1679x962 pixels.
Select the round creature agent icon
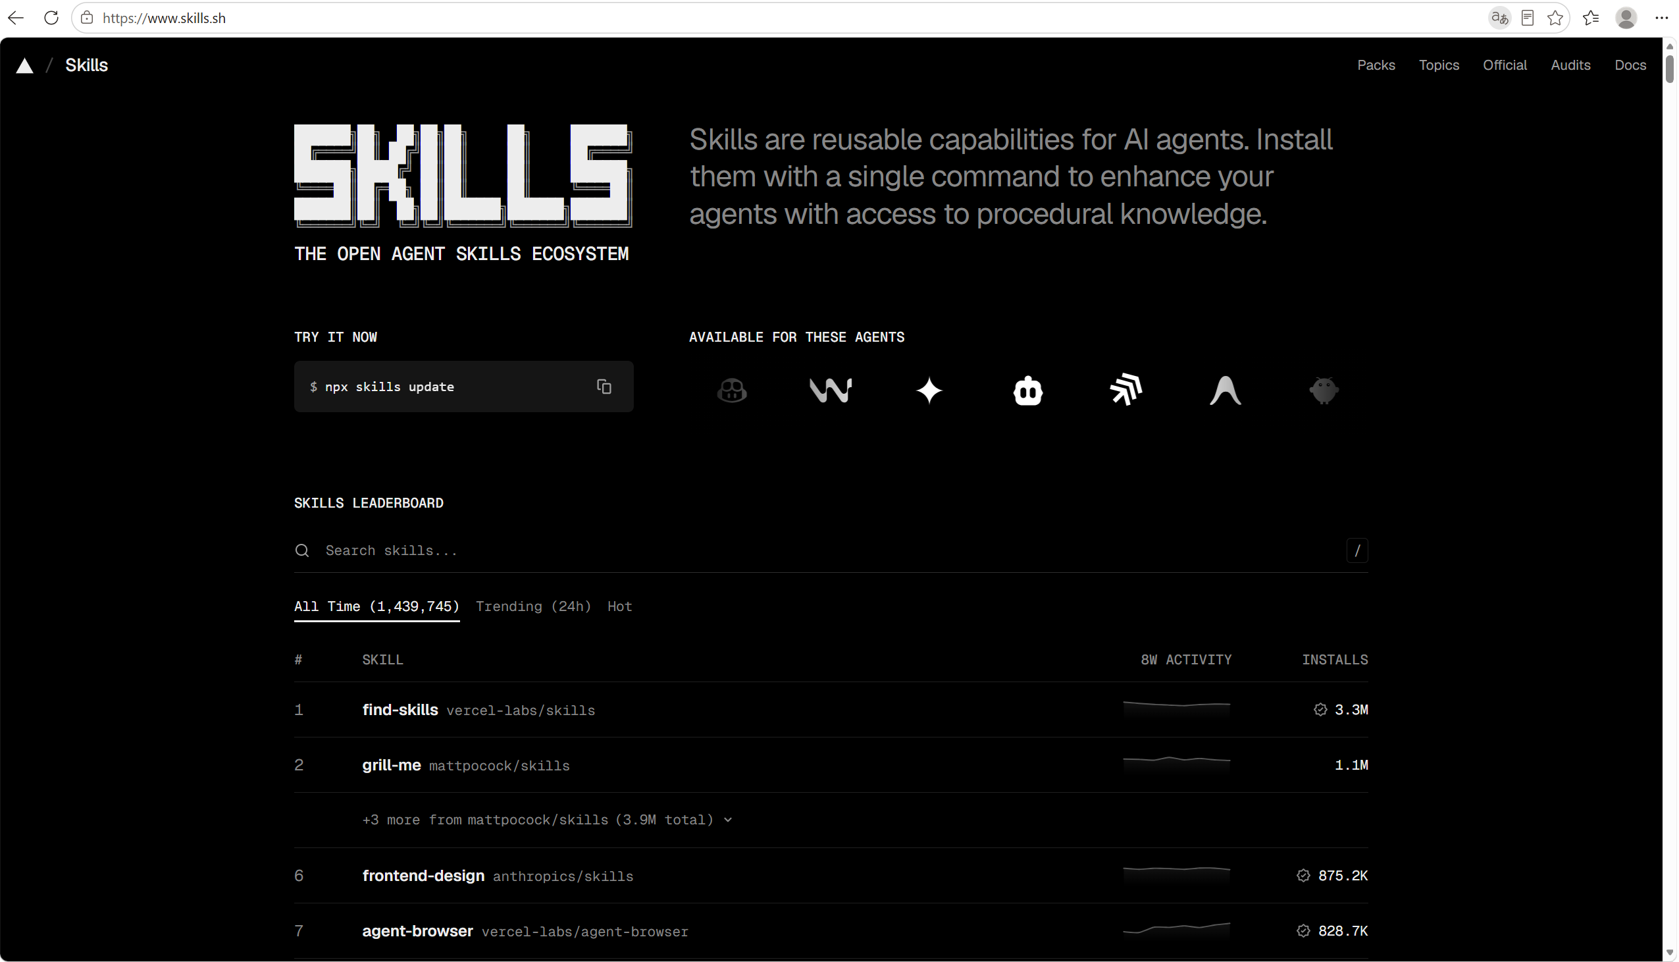pos(1324,390)
